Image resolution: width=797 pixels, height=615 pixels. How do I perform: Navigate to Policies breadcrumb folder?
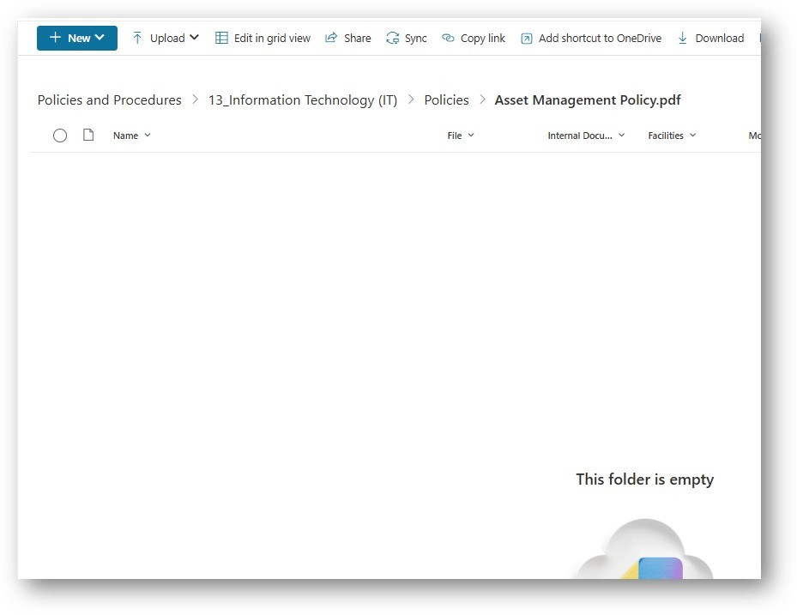tap(446, 100)
